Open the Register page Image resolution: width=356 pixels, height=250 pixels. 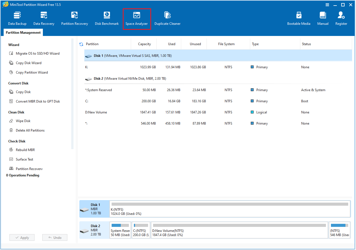pos(341,18)
